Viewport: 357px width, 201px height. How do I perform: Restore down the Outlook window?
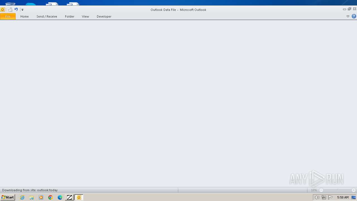349,9
